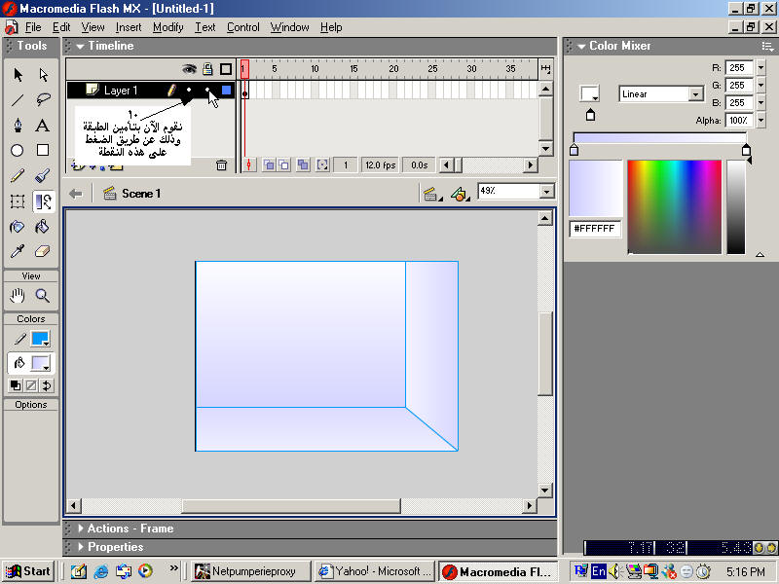Screen dimensions: 779x584
Task: Select the Eyedropper tool
Action: click(x=18, y=252)
